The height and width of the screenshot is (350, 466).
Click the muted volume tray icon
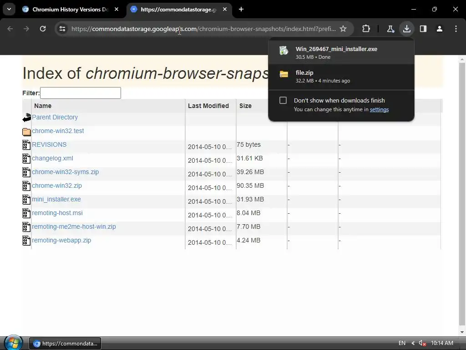(x=422, y=343)
